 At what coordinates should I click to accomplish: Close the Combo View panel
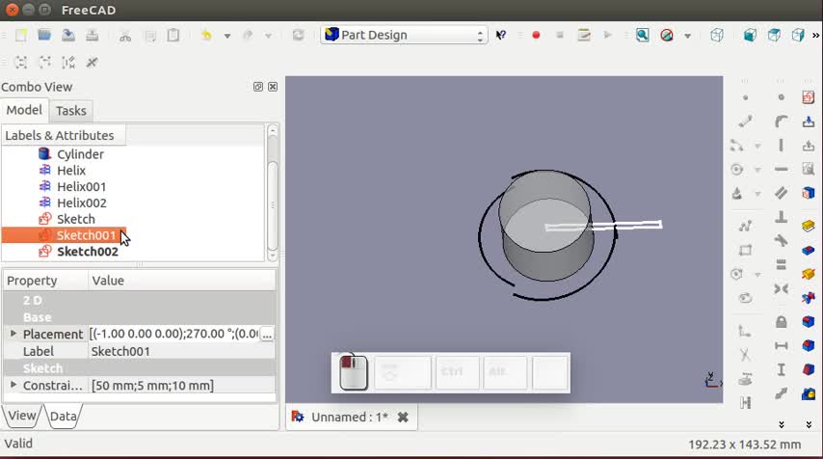click(x=273, y=87)
